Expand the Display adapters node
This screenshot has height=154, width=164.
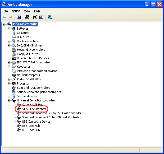tap(9, 41)
